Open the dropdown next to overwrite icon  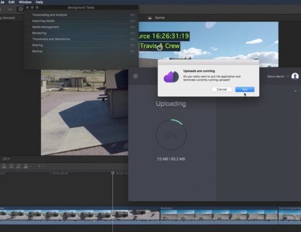click(x=31, y=166)
